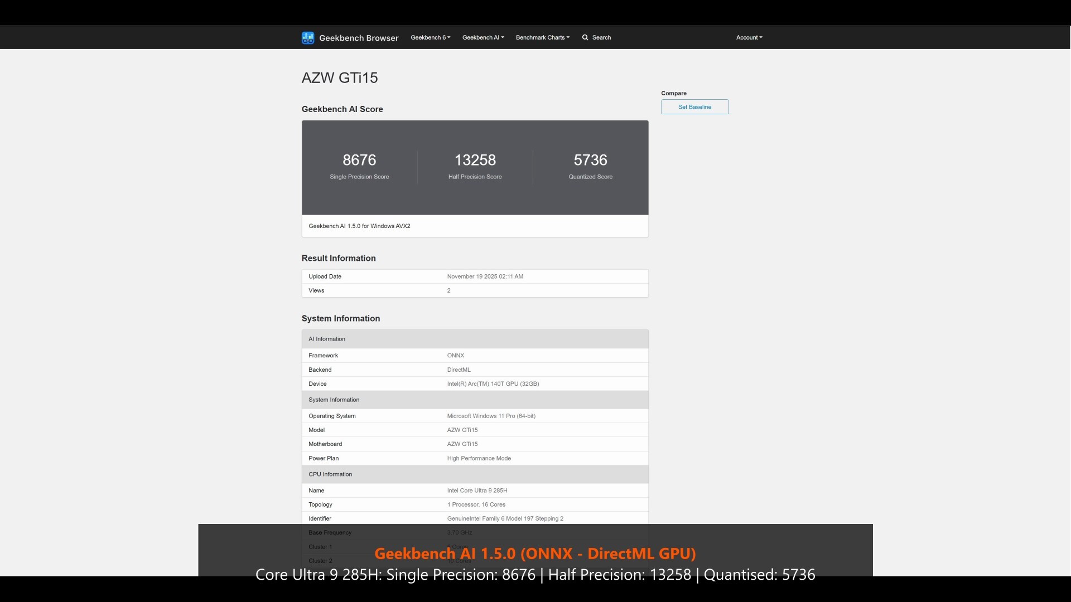Select the Quantized Score value 5736
This screenshot has height=602, width=1071.
[x=590, y=160]
